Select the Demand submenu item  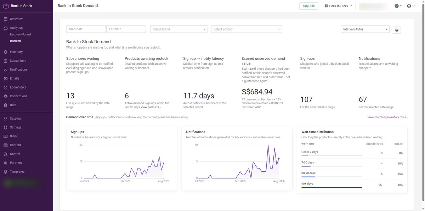(x=15, y=41)
